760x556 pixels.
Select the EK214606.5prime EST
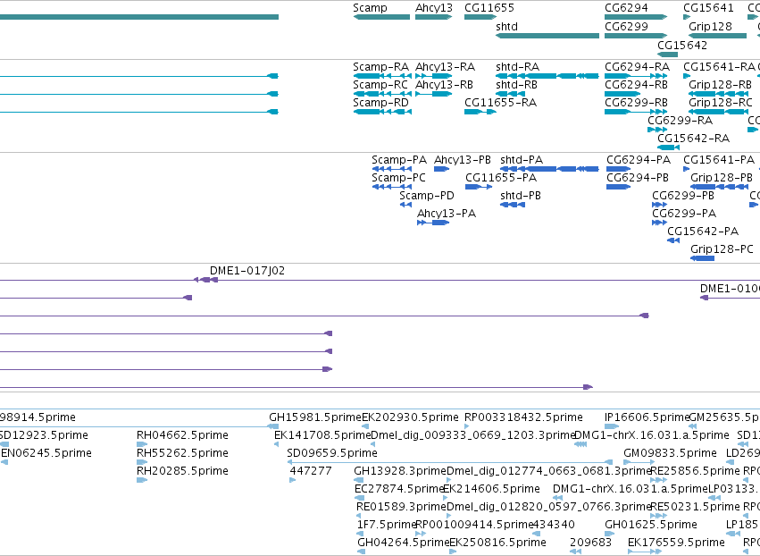tap(446, 498)
